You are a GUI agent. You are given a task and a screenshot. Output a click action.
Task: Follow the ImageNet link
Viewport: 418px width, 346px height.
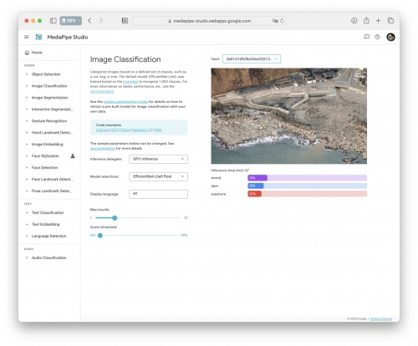130,82
